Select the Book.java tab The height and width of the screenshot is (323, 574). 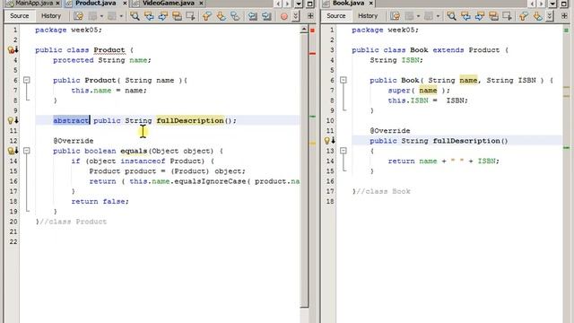pyautogui.click(x=348, y=3)
